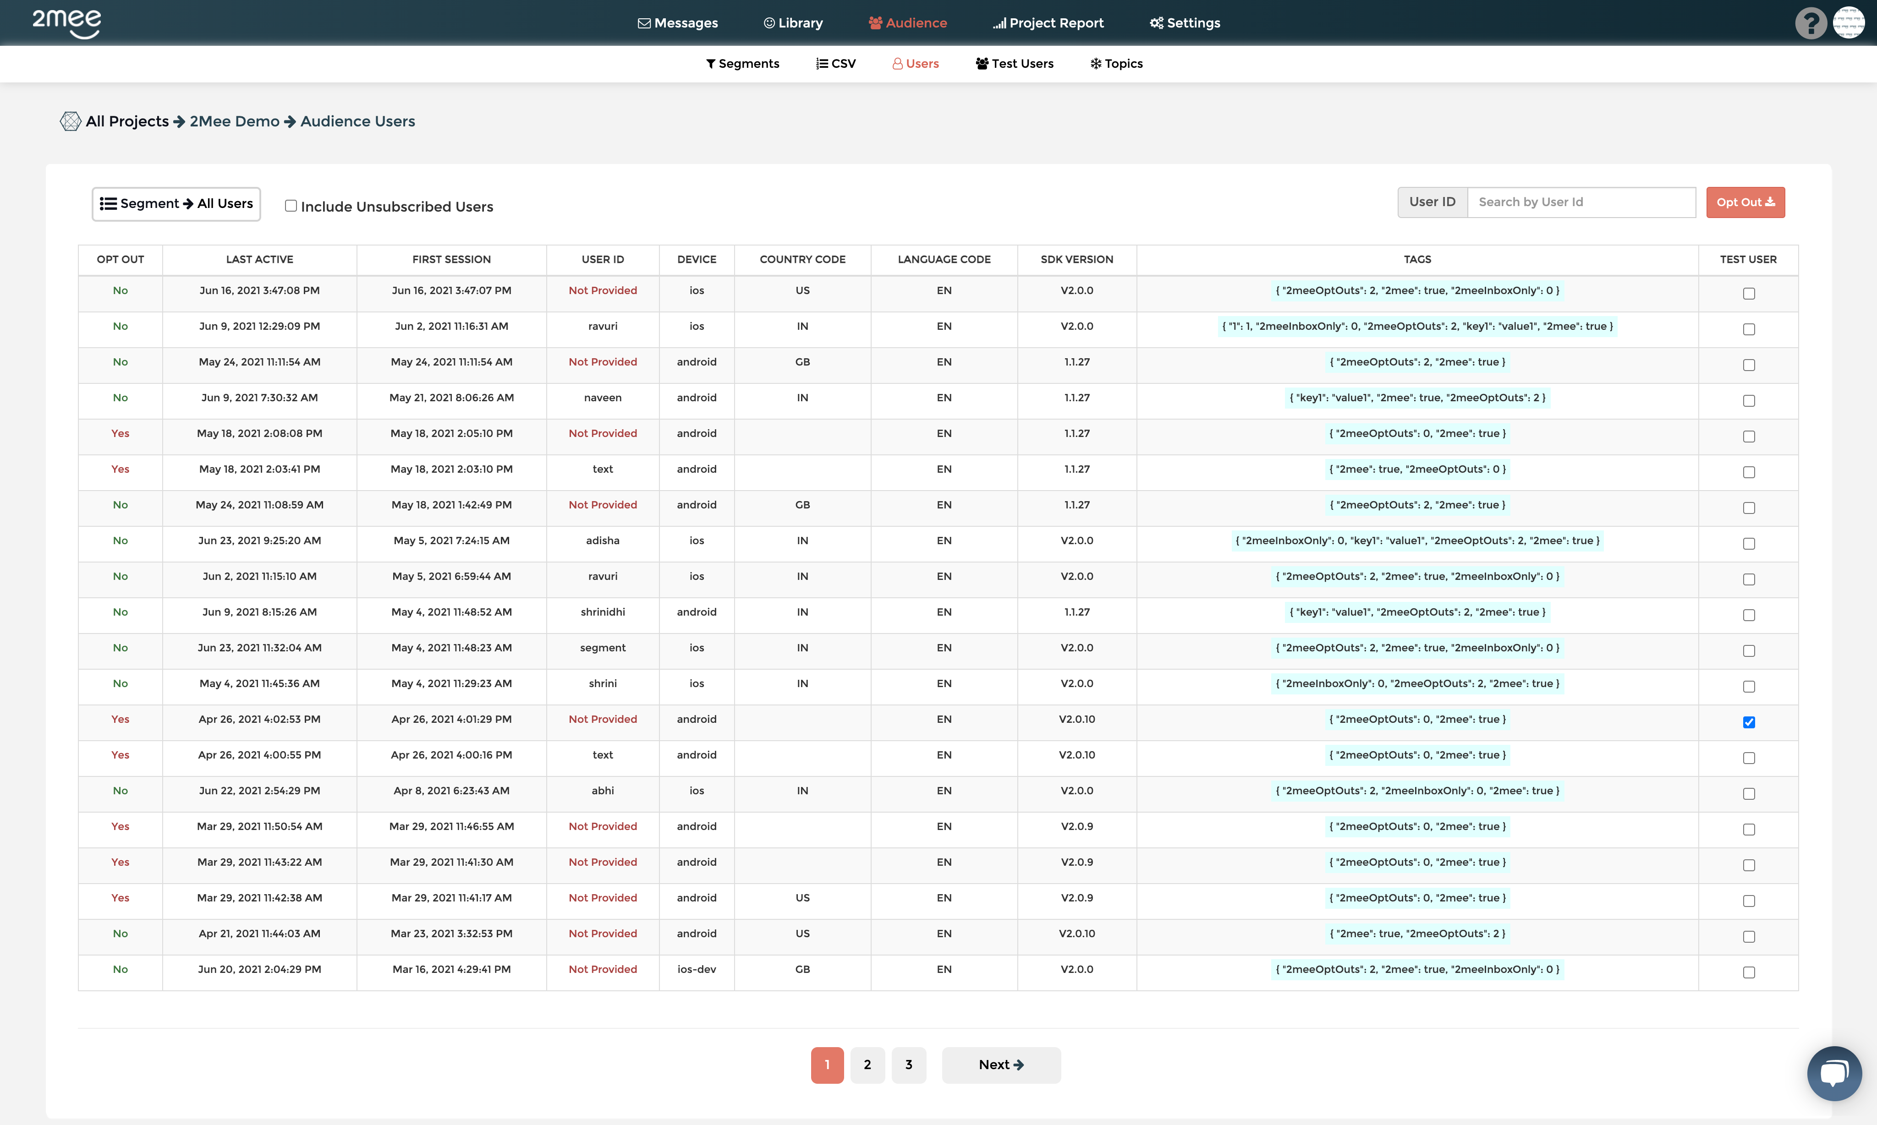This screenshot has height=1125, width=1877.
Task: Click the SDK VERSION column header
Action: tap(1077, 259)
